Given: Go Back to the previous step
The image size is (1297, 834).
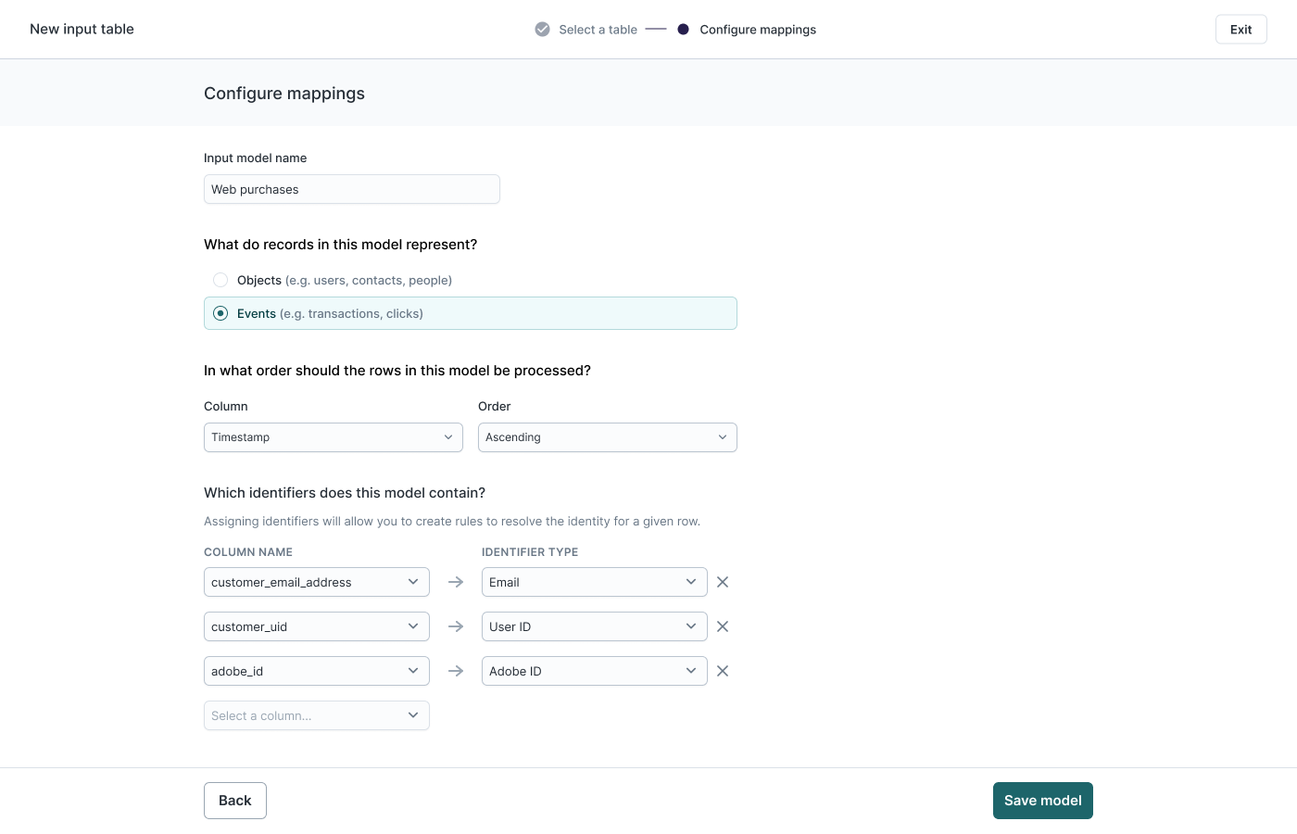Looking at the screenshot, I should [x=235, y=801].
